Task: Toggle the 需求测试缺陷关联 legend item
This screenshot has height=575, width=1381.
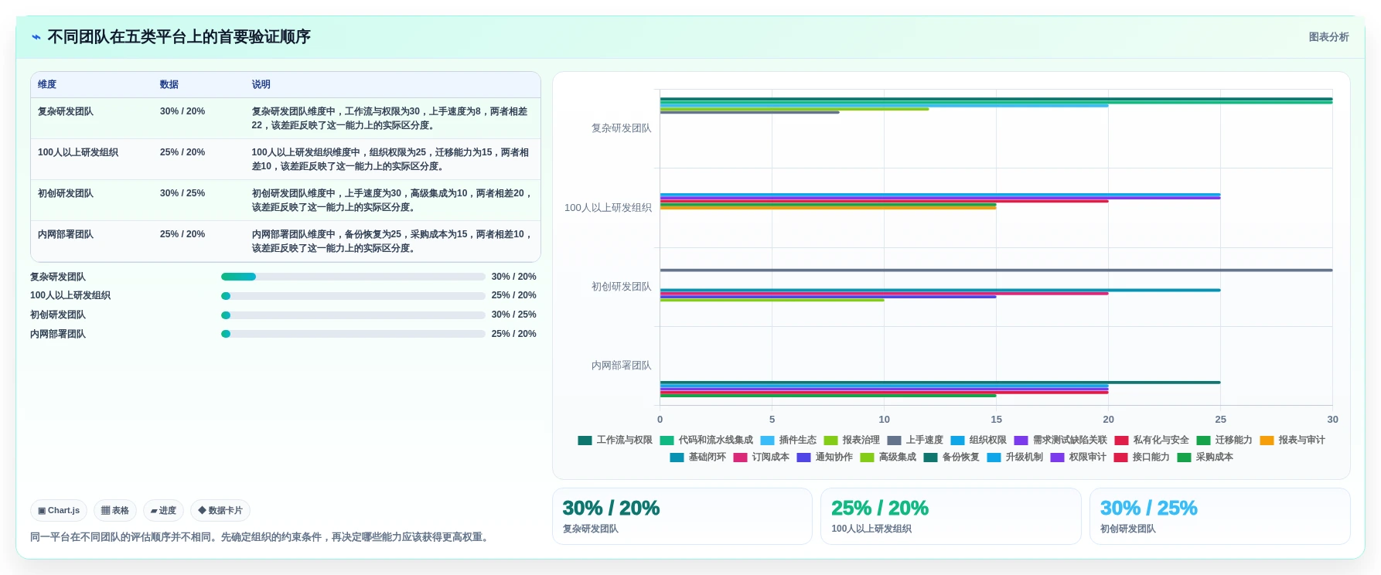Action: tap(1061, 440)
